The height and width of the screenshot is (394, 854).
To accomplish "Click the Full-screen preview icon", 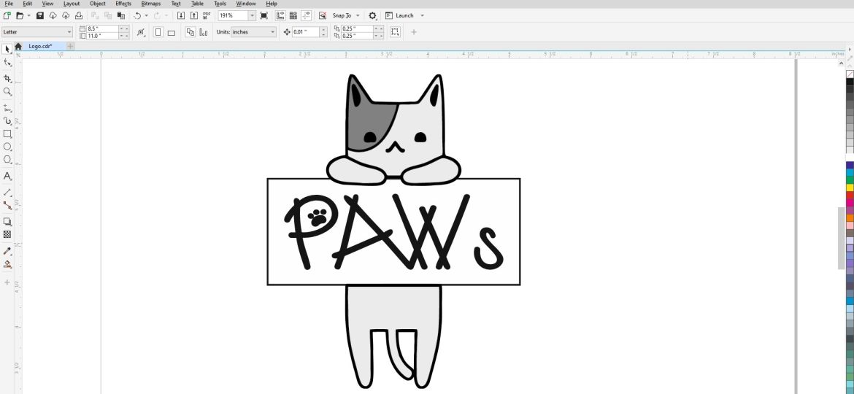I will (264, 16).
